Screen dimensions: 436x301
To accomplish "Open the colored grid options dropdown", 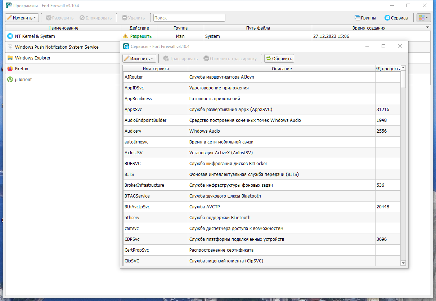I will point(423,18).
